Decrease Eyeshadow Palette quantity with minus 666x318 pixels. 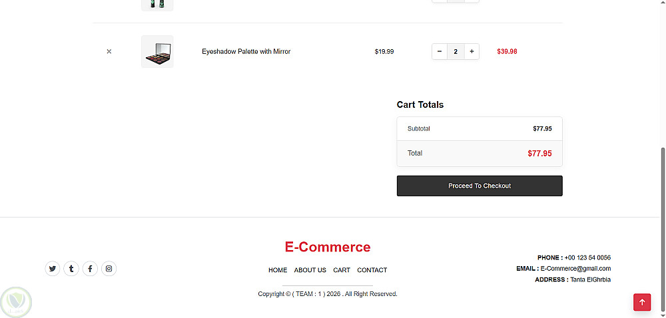pos(440,51)
